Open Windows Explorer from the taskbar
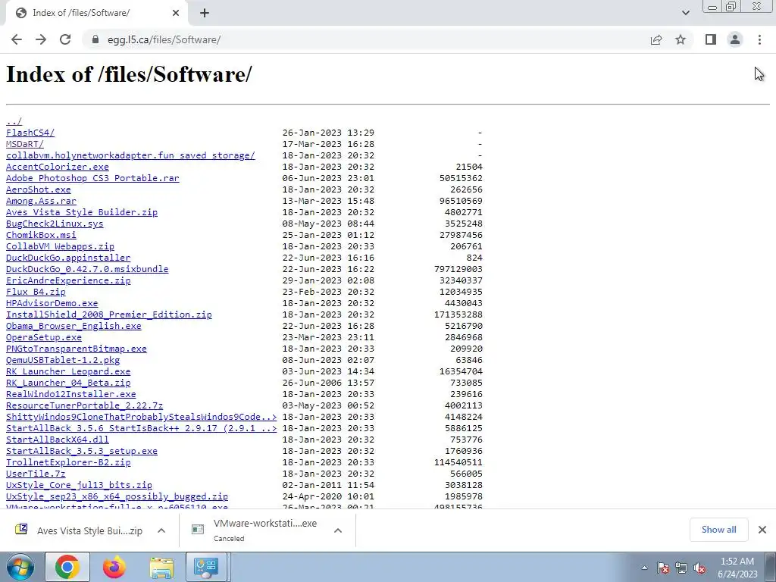 (x=161, y=567)
